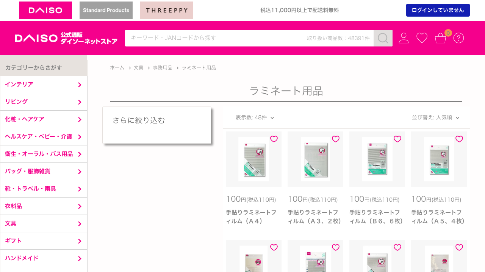Viewport: 485px width, 272px height.
Task: Expand リビング category
Action: (44, 102)
